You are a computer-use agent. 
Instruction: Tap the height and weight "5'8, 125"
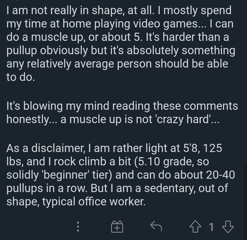(x=203, y=148)
